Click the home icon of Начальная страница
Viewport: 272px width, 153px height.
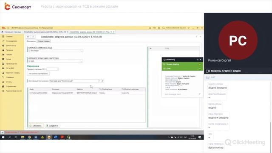point(3,32)
